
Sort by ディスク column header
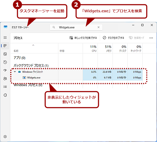tap(120, 48)
